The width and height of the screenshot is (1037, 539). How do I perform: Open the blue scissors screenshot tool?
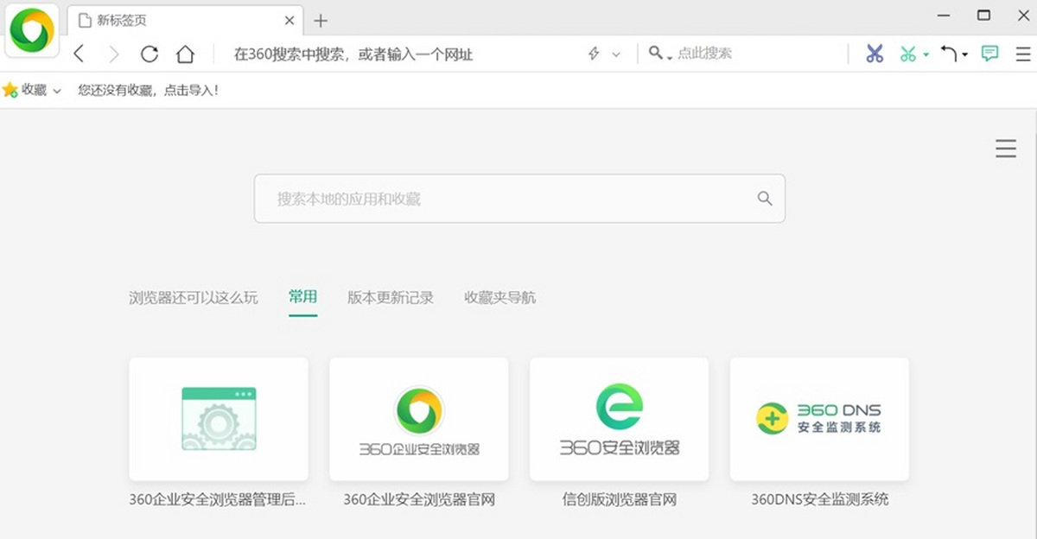[875, 53]
